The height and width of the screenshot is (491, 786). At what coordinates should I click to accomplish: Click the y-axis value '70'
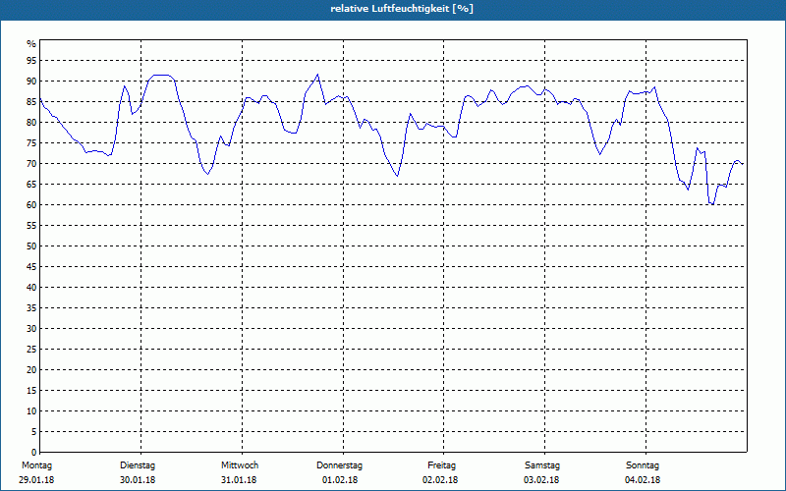point(31,164)
